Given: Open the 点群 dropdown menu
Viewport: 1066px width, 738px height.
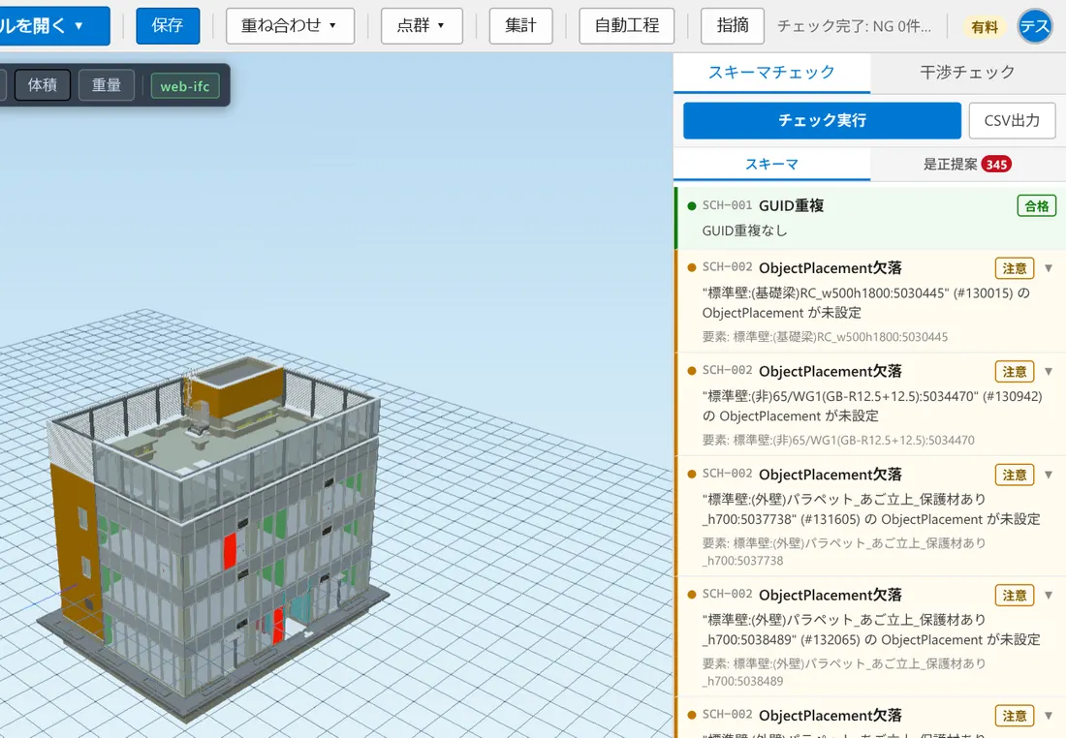Looking at the screenshot, I should coord(422,26).
